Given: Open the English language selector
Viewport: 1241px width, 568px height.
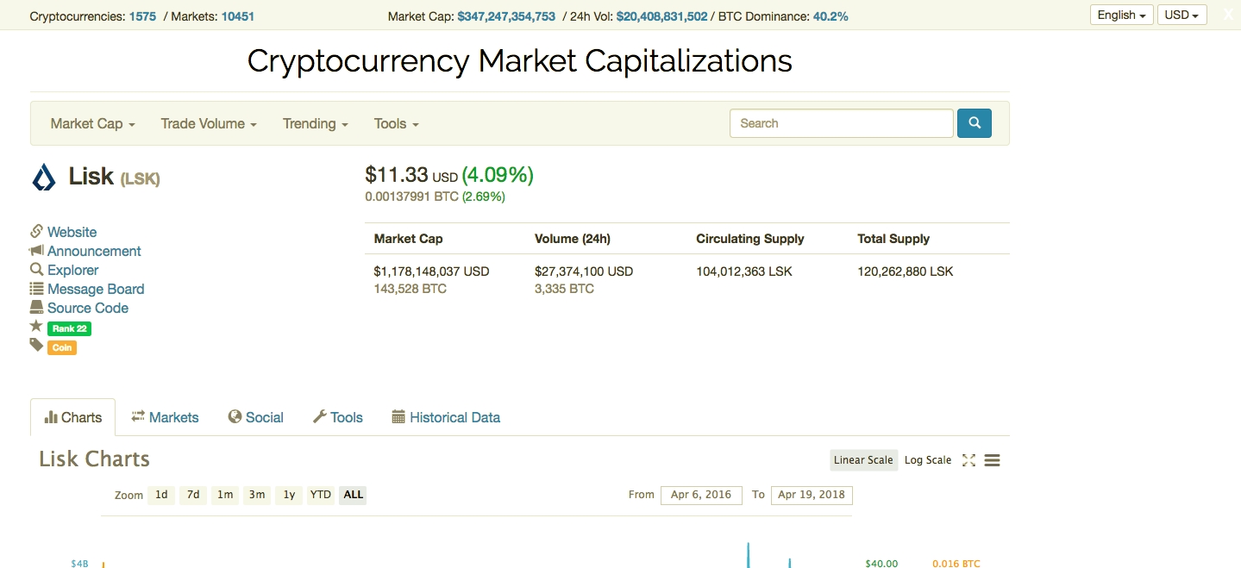Looking at the screenshot, I should click(1122, 15).
